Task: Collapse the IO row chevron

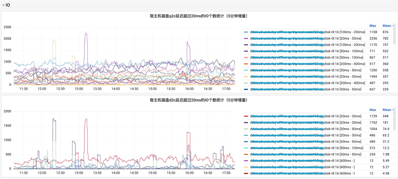Action: [3, 5]
